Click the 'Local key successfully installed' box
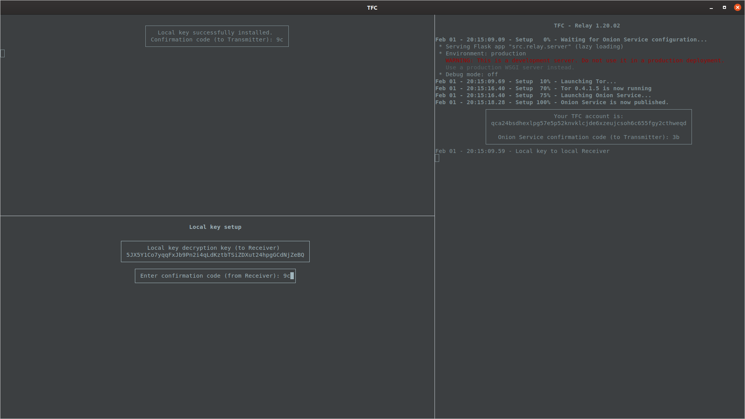Image resolution: width=745 pixels, height=419 pixels. (217, 36)
